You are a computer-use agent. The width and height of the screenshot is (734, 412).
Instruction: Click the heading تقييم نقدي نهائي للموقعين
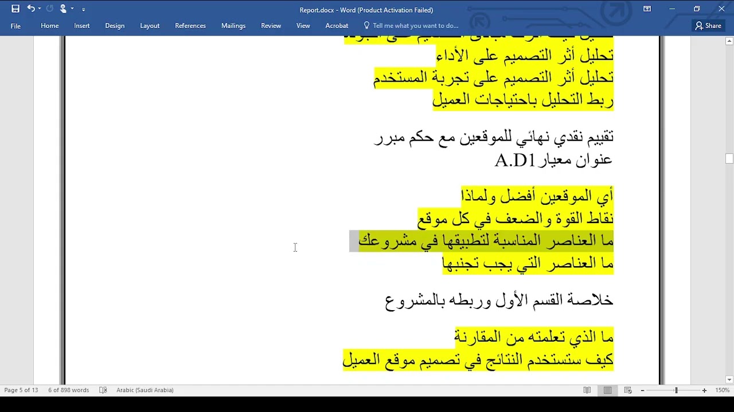click(494, 137)
